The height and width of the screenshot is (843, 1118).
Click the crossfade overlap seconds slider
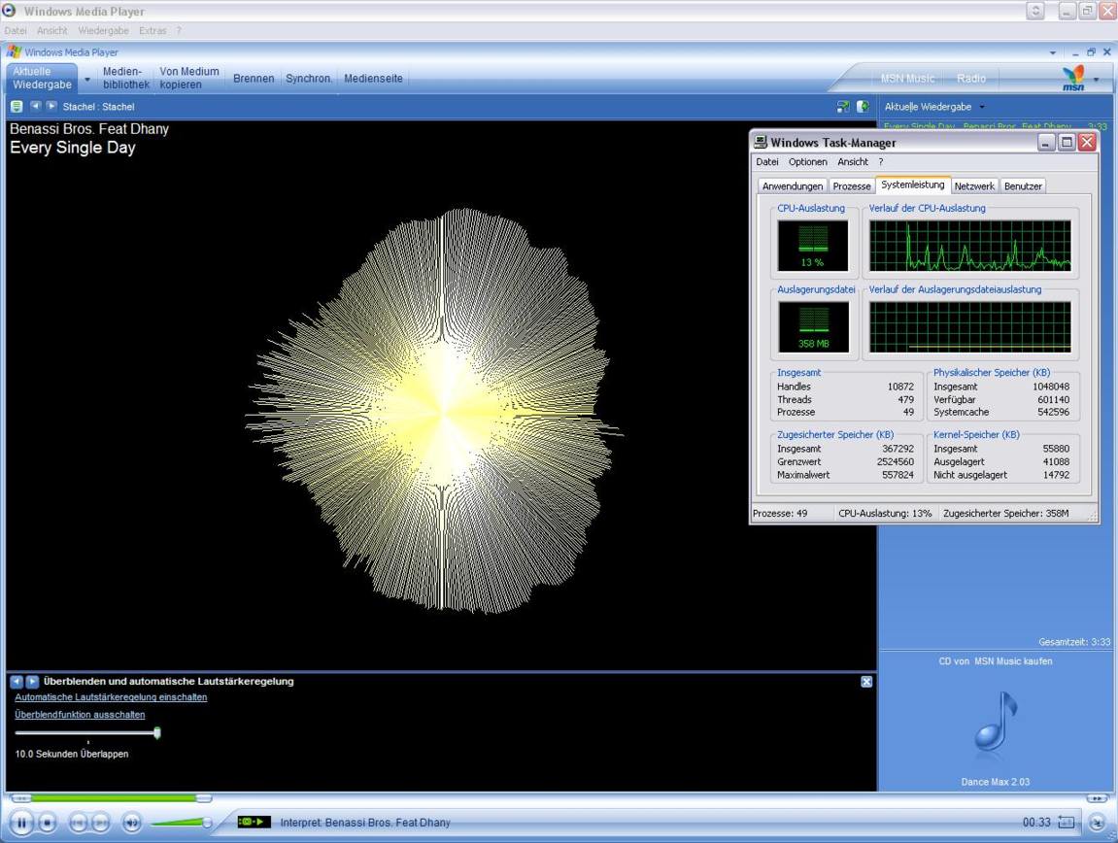156,733
